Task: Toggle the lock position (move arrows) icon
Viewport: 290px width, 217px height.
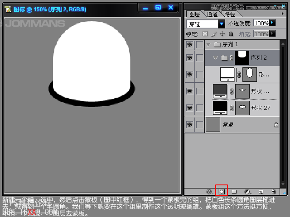Action: 222,34
